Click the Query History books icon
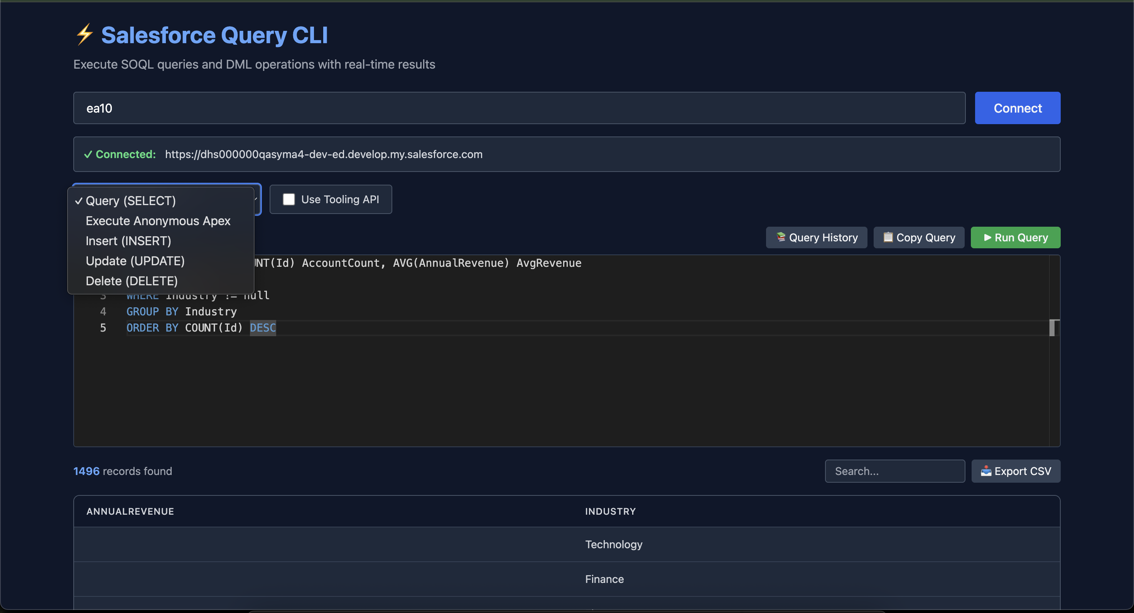This screenshot has height=613, width=1134. [x=781, y=237]
